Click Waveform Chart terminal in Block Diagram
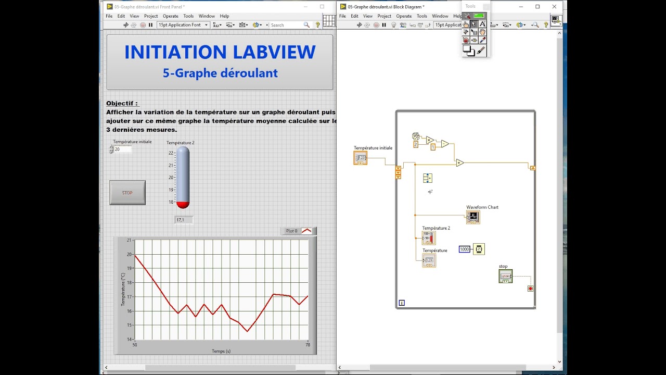This screenshot has width=666, height=375. [473, 217]
